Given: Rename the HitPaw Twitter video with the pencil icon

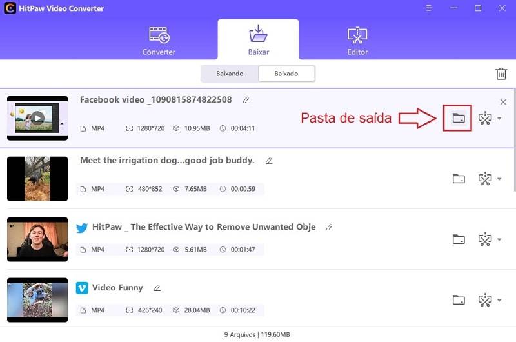Looking at the screenshot, I should 330,227.
